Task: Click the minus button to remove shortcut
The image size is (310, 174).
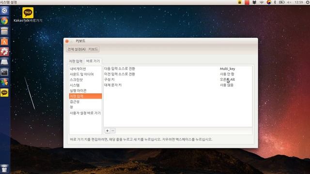Action: [x=113, y=130]
